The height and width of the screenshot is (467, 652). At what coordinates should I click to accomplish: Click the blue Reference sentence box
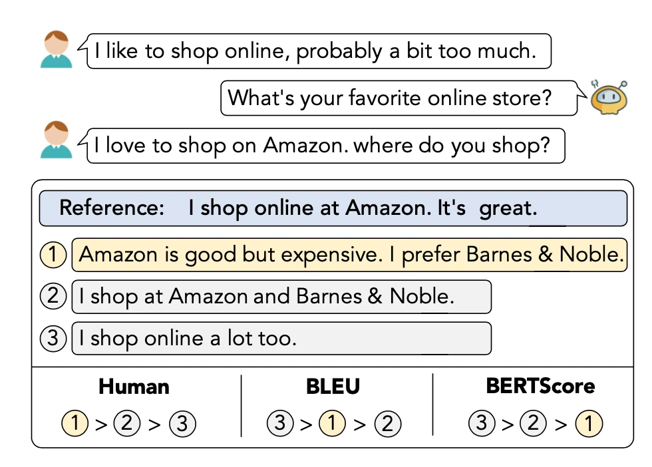[x=333, y=208]
